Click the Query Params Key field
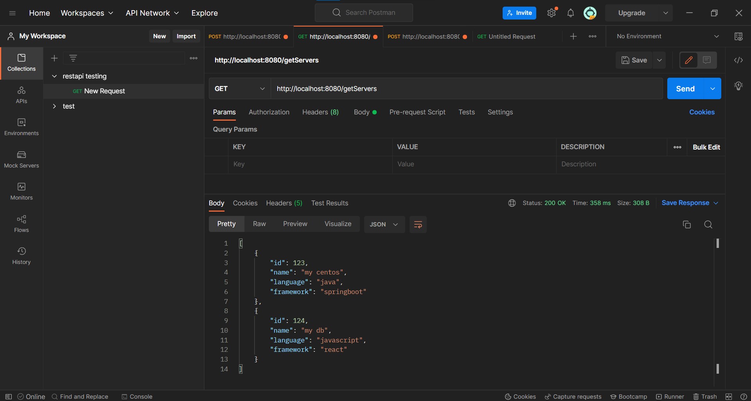 [x=310, y=164]
